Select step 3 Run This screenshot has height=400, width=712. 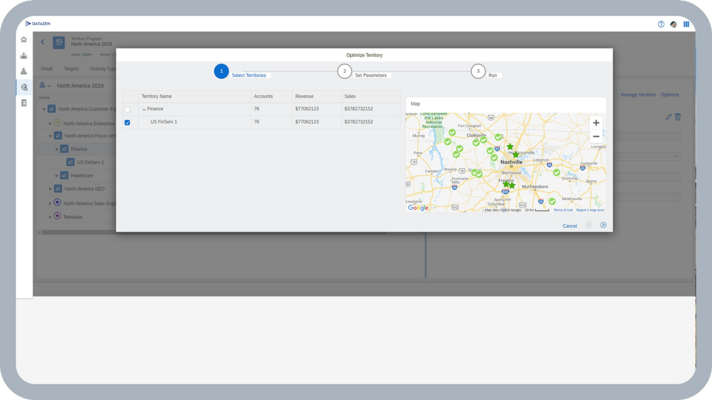pyautogui.click(x=478, y=71)
